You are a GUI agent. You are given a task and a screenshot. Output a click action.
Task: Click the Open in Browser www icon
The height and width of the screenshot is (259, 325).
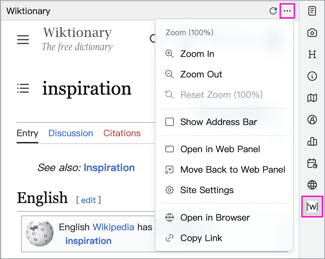click(169, 217)
